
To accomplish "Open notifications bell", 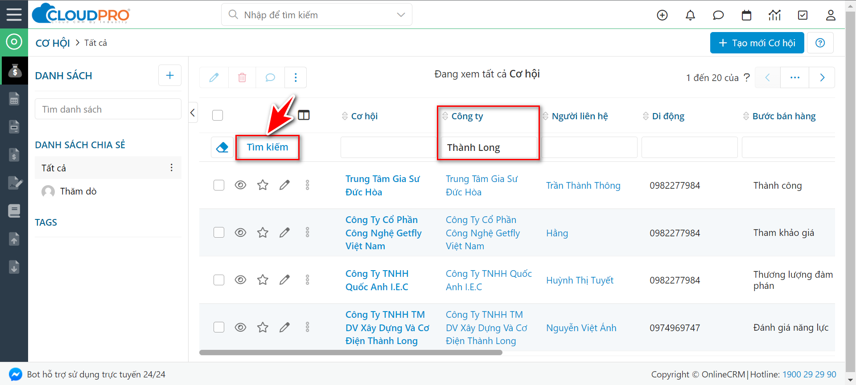I will 690,15.
